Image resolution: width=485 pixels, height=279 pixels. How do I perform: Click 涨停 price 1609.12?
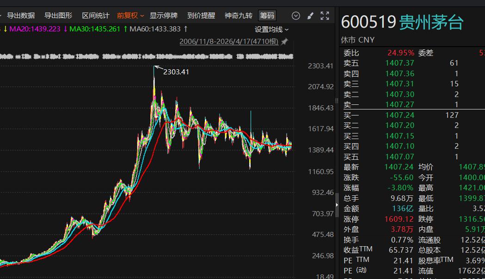(x=399, y=219)
